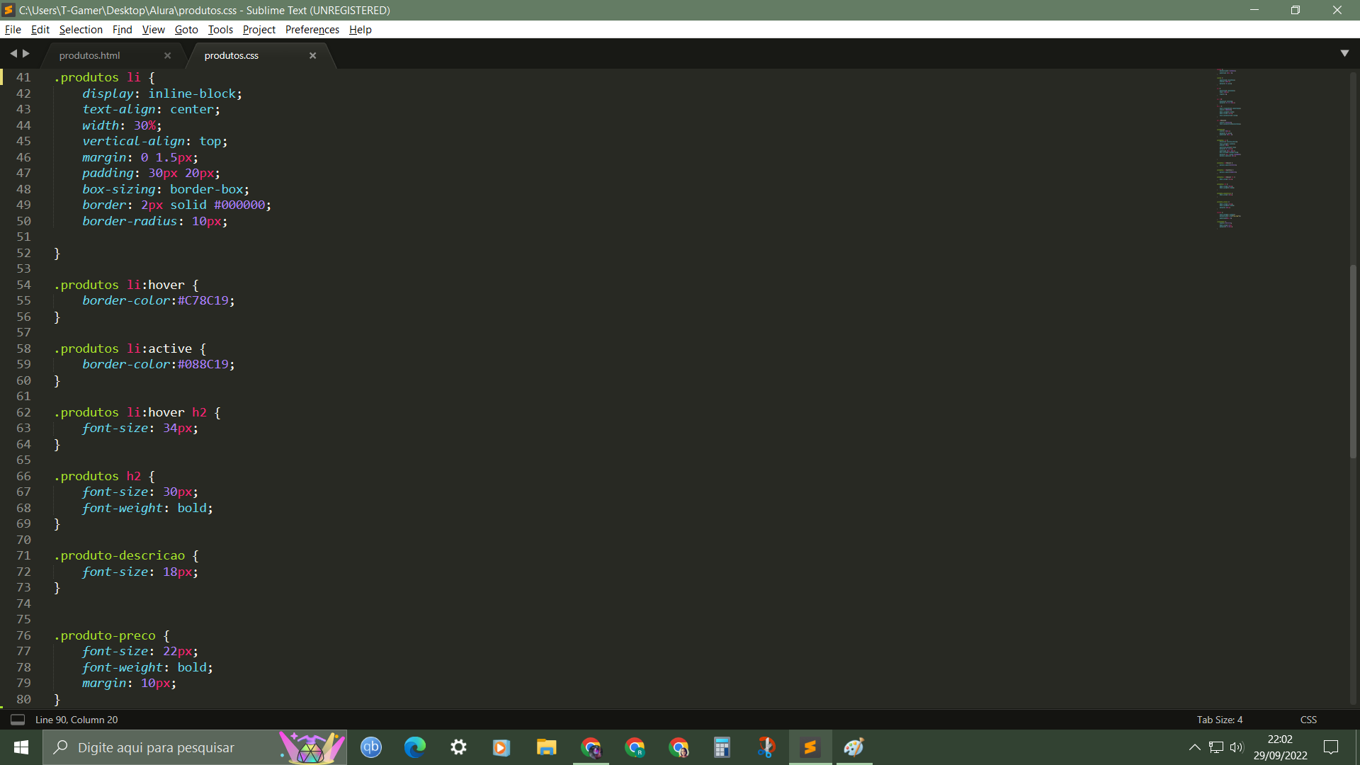Click the qBittorrent taskbar icon
This screenshot has height=765, width=1360.
point(372,747)
